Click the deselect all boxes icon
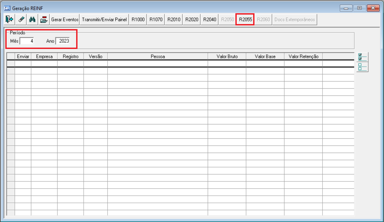This screenshot has height=222, width=384. [362, 67]
